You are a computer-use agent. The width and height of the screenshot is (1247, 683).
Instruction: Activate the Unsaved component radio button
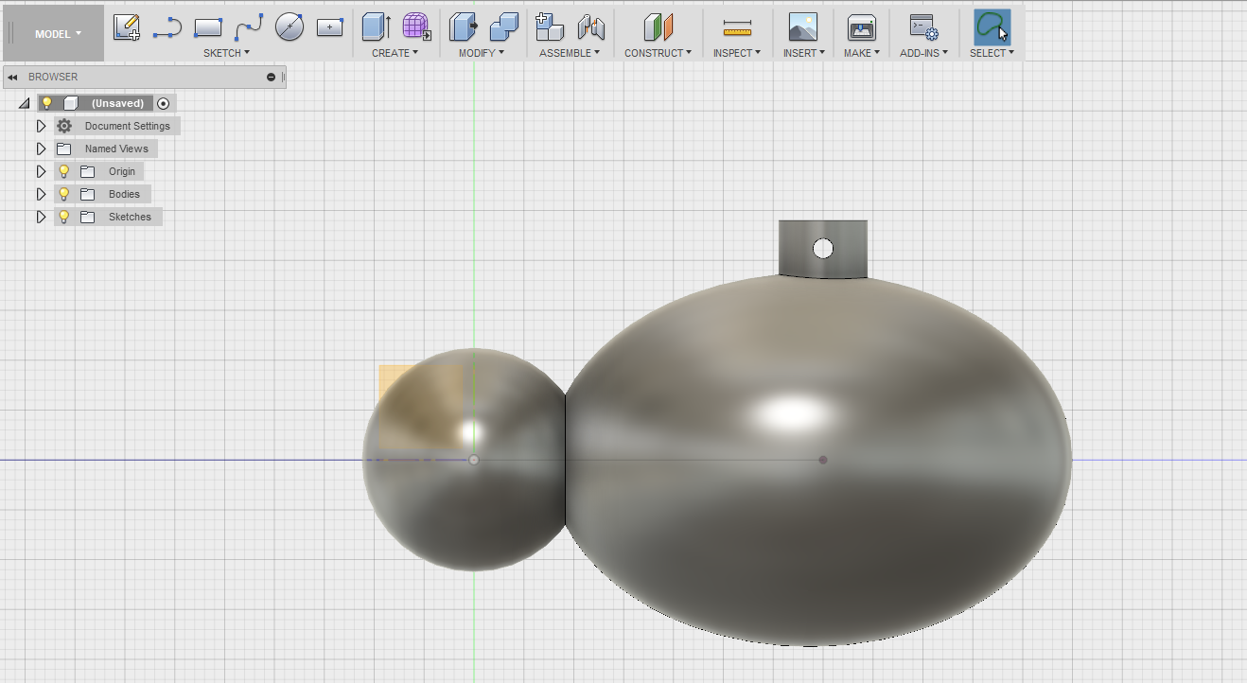pyautogui.click(x=164, y=103)
